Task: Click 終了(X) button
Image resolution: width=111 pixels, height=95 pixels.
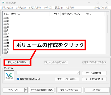Action: [x=96, y=90]
